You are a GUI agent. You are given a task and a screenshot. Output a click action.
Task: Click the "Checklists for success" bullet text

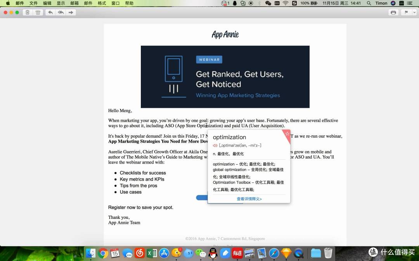(x=143, y=173)
